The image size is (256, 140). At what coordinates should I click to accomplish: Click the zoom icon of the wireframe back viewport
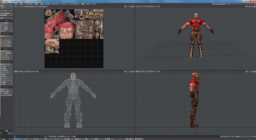130,71
